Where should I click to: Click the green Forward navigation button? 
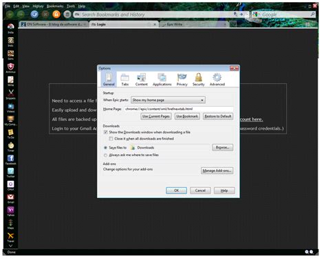pos(21,14)
